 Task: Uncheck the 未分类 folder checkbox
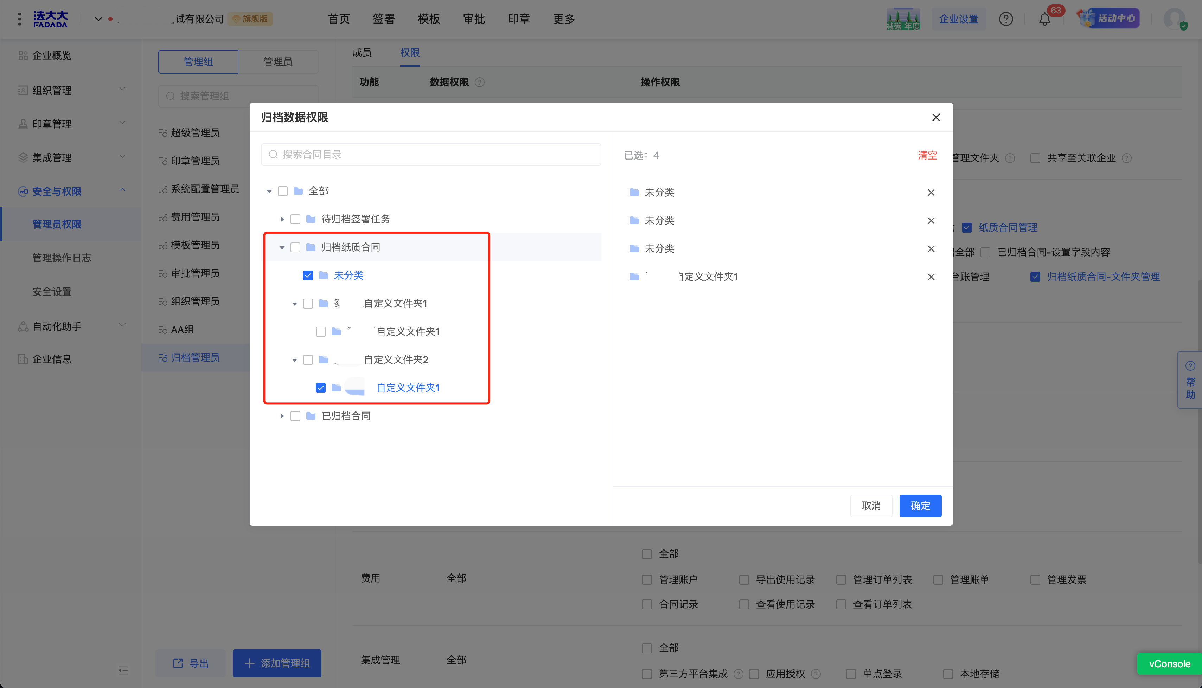pos(308,275)
